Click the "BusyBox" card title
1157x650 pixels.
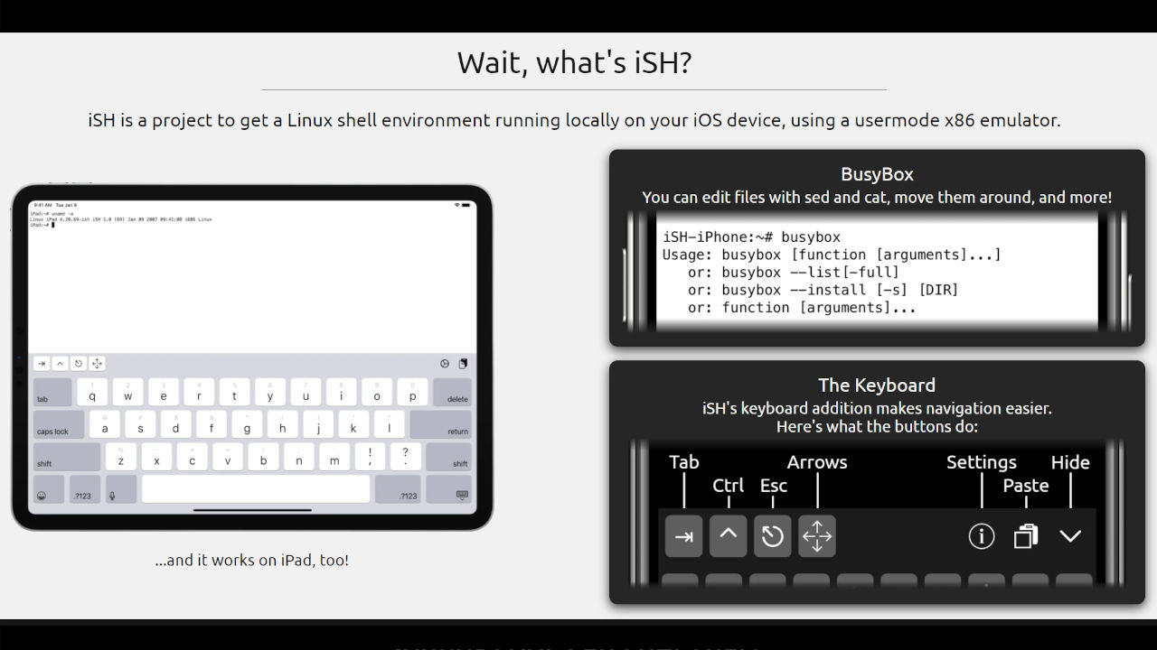point(877,174)
